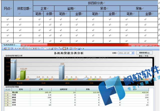Viewport: 160px width, 111px height.
Task: Select row 1 '营业部' in the grid
Action: point(76,92)
